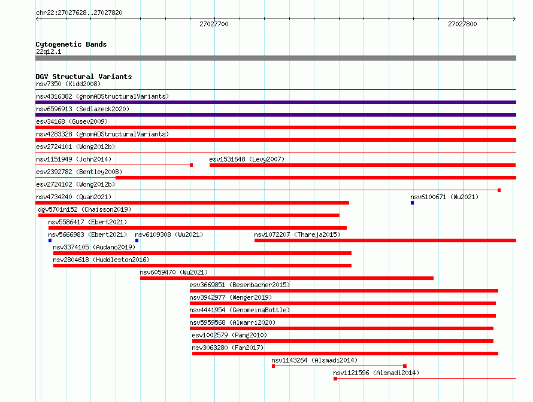This screenshot has width=533, height=402.
Task: Select the nsv2804618 red variant bar
Action: pos(202,266)
